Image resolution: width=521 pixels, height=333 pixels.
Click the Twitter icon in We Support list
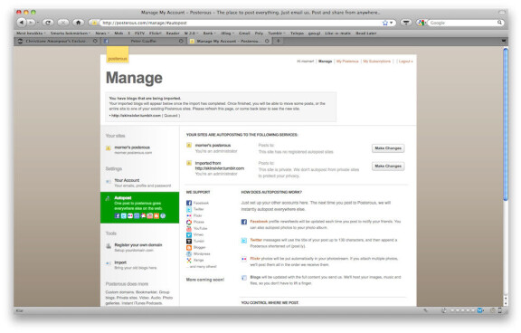[x=189, y=209]
